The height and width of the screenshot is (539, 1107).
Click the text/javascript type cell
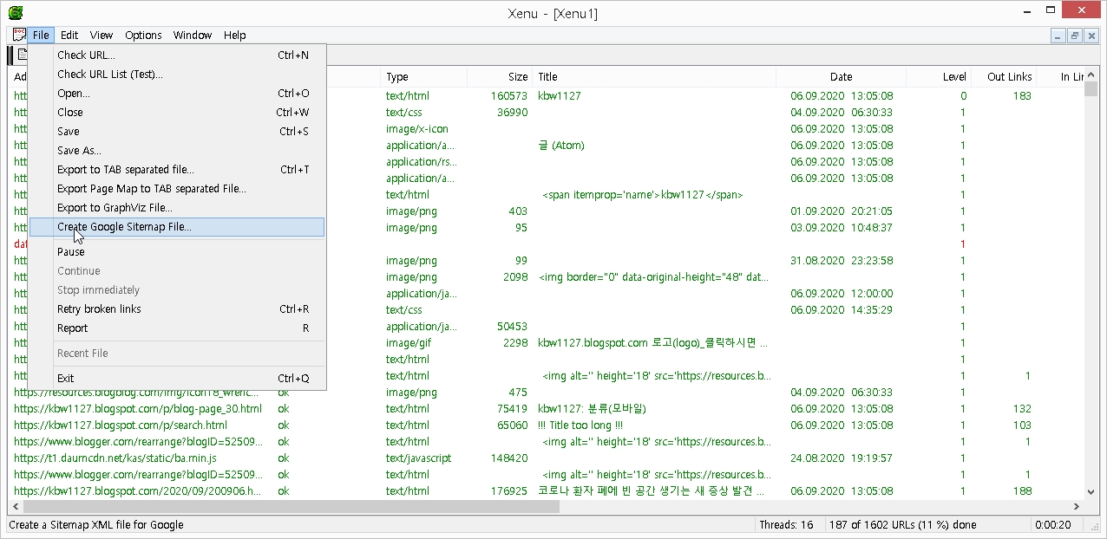pyautogui.click(x=418, y=458)
